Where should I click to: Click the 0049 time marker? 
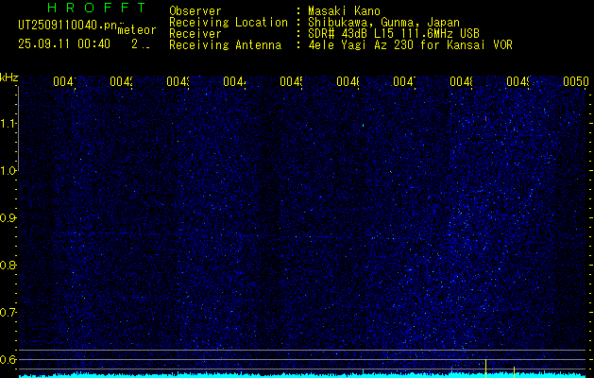click(x=518, y=82)
